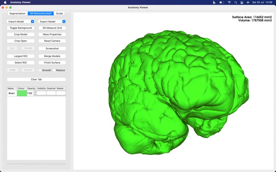Check the battery status icon
Image resolution: width=276 pixels, height=172 pixels.
221,2
